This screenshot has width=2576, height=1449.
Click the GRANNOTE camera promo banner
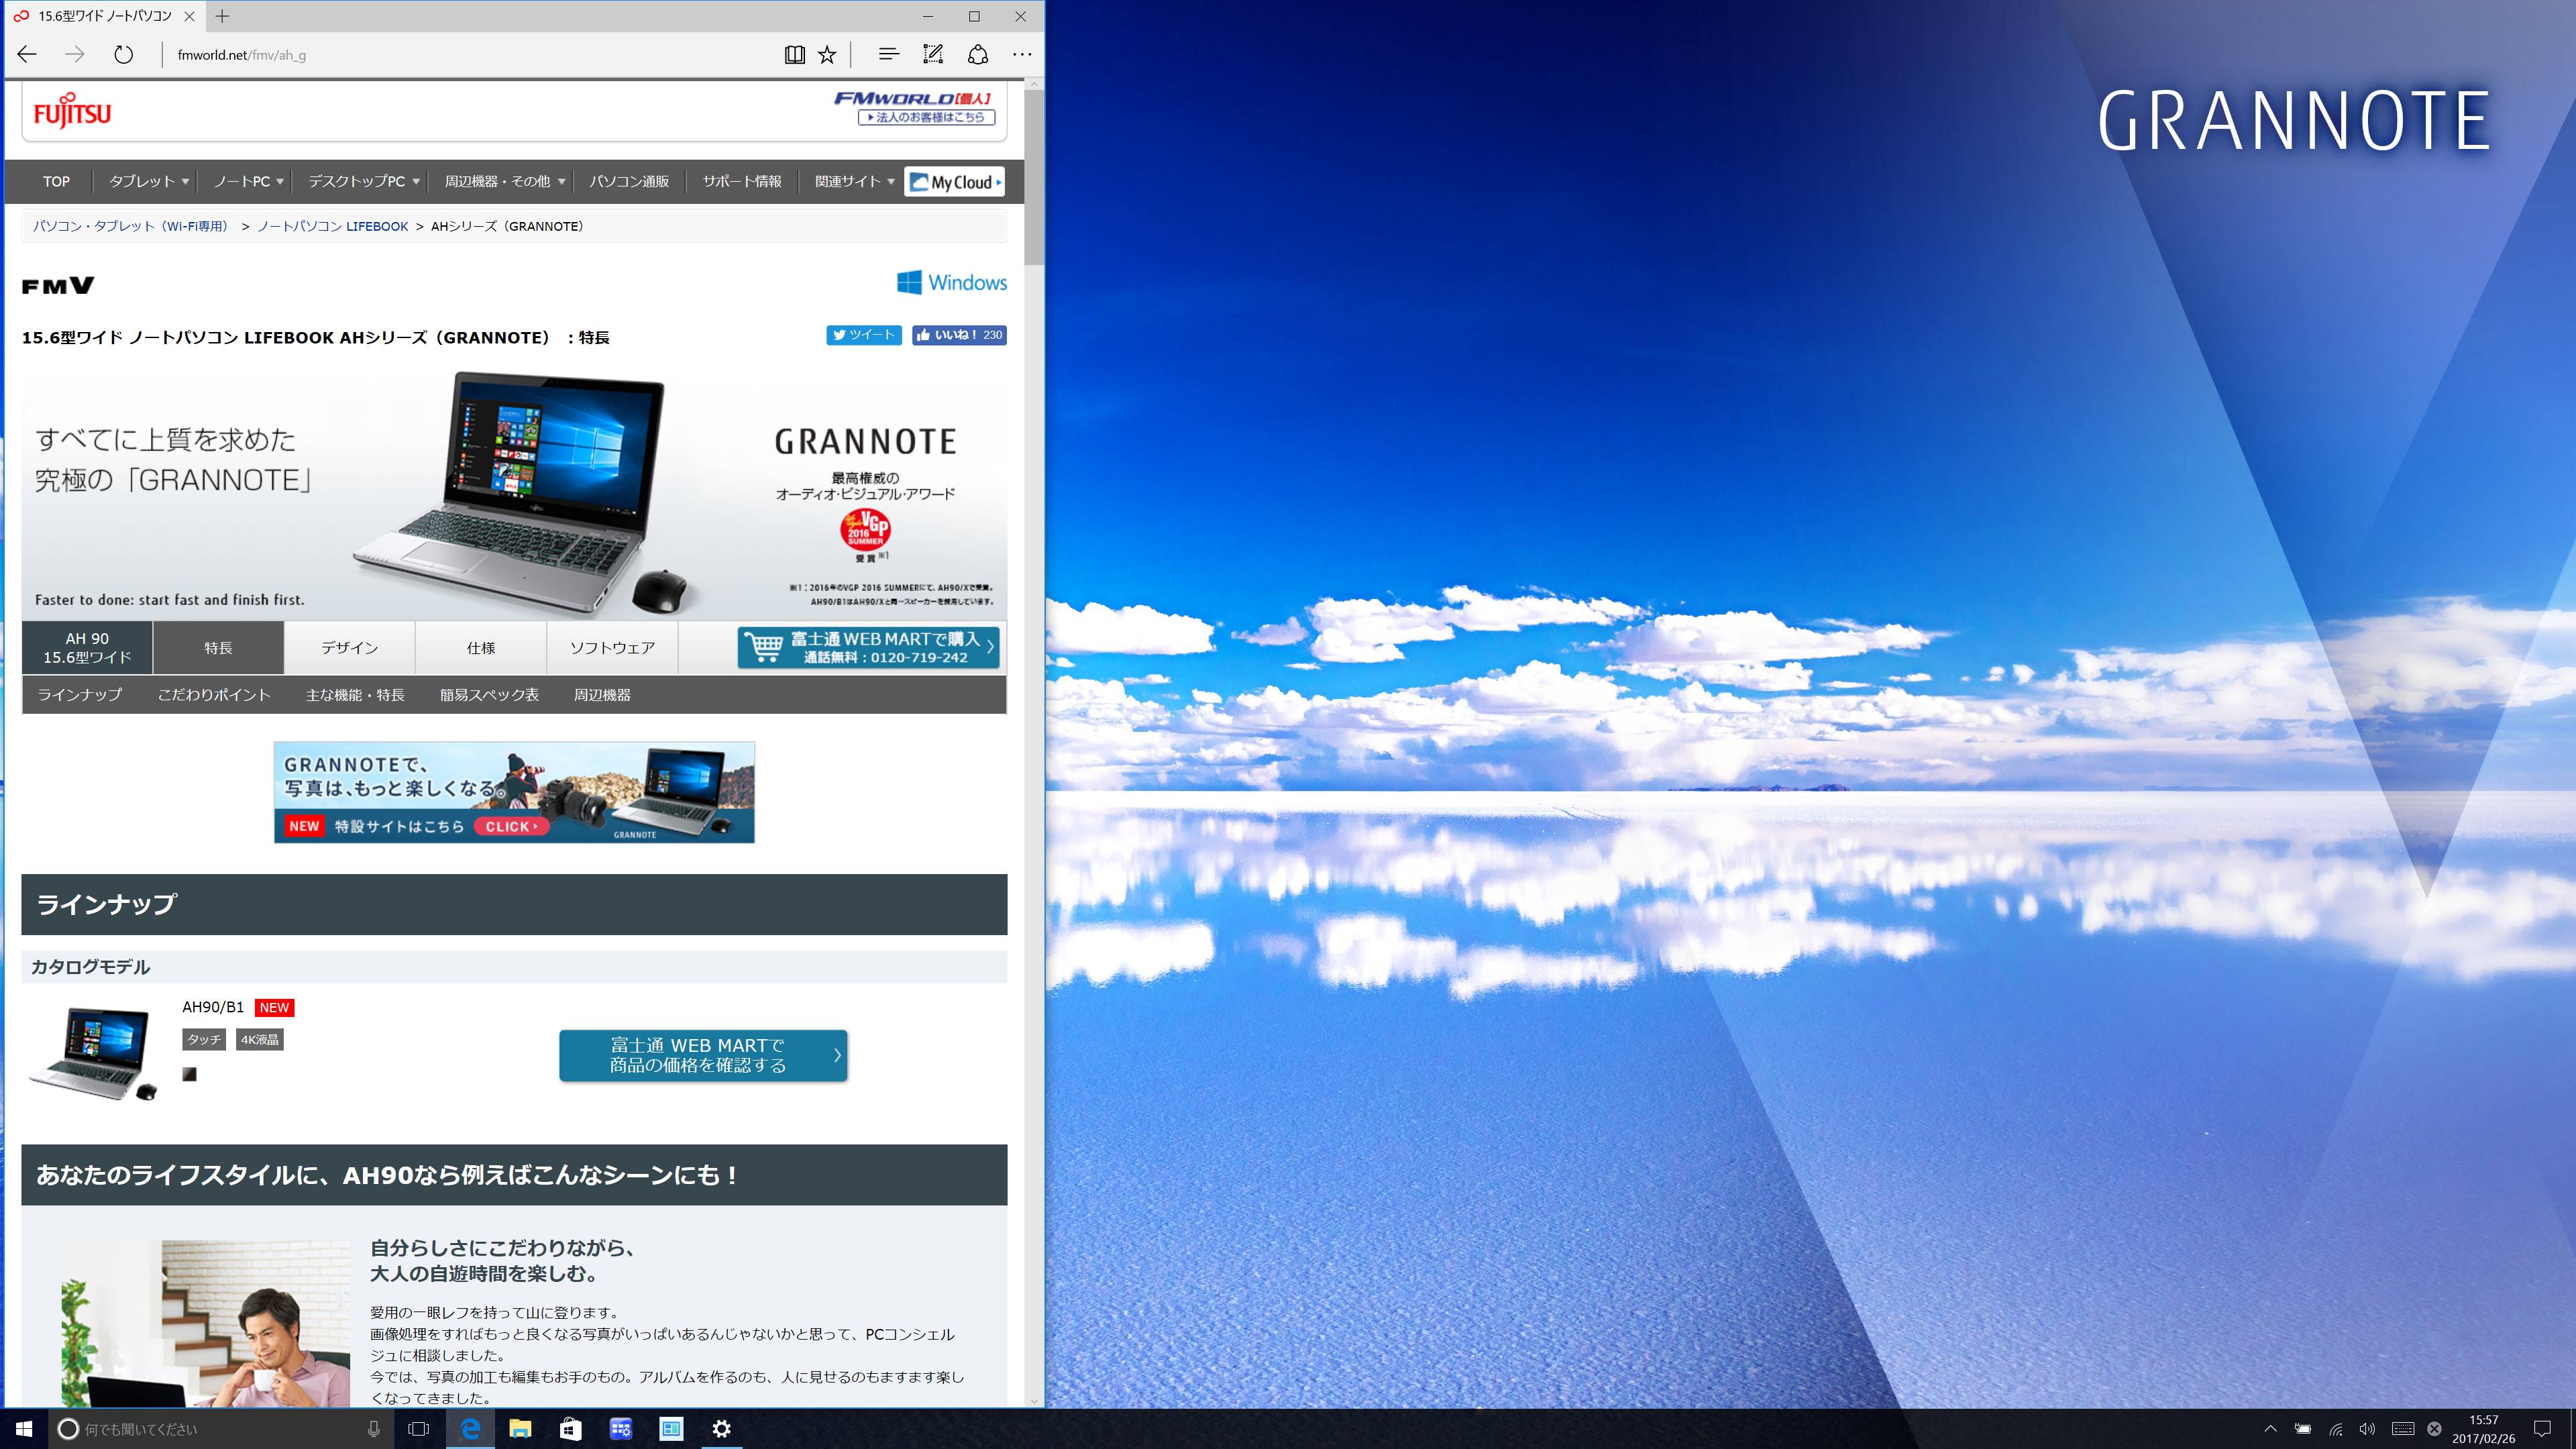(x=514, y=792)
